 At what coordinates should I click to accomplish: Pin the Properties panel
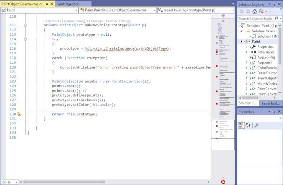point(275,111)
